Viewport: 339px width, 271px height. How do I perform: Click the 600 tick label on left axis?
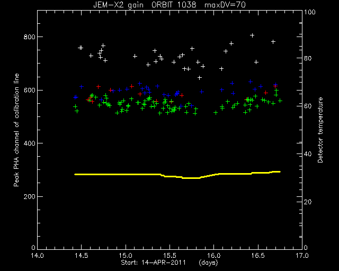click(29, 90)
